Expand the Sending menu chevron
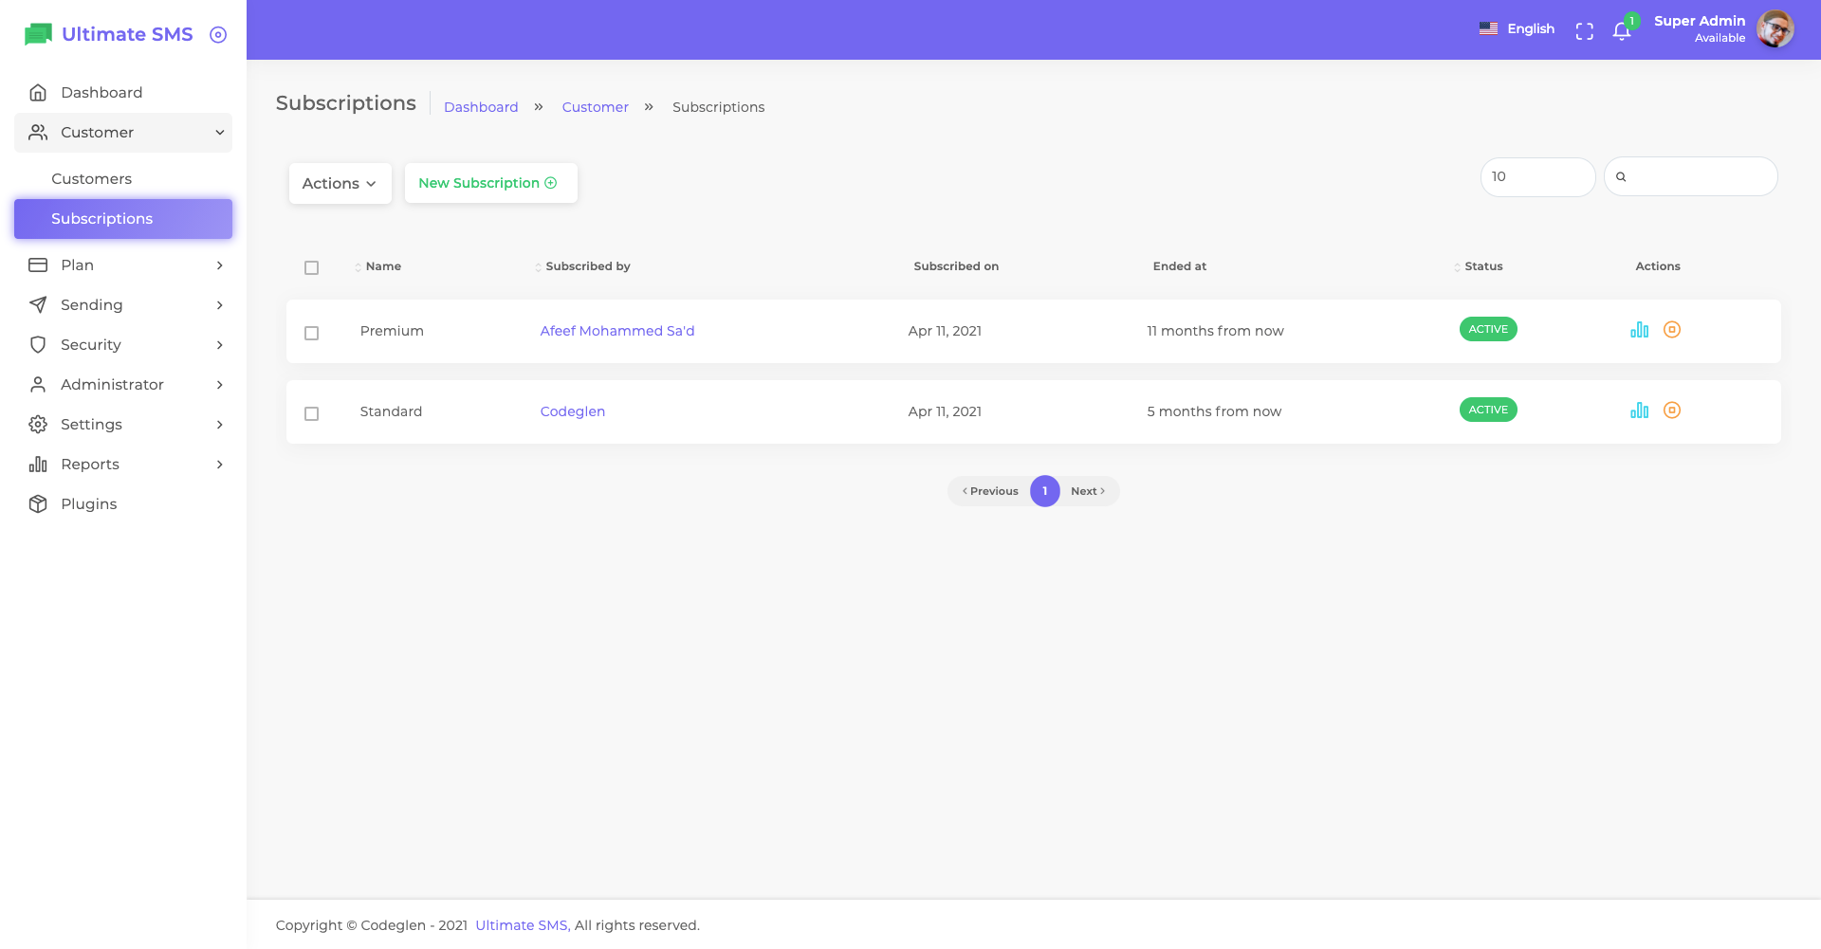 pyautogui.click(x=220, y=305)
